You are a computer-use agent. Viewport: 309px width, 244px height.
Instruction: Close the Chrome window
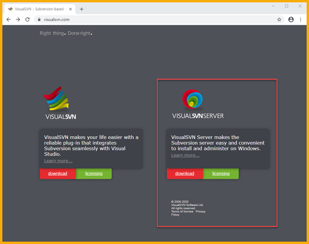(300, 6)
